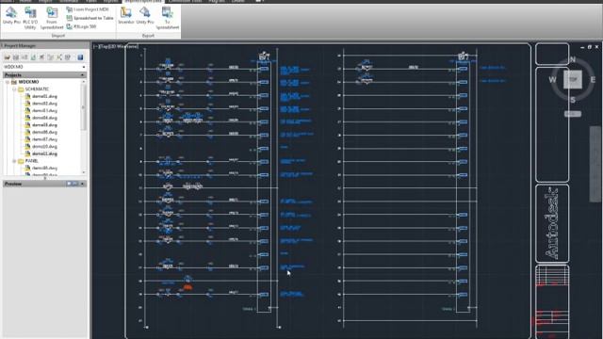Click New Project icon in Project Manager toolbar
Screen dimensions: 603x339
16,57
